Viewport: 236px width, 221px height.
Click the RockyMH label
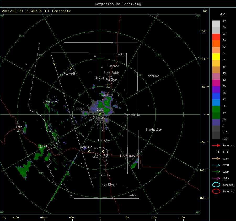coord(69,74)
